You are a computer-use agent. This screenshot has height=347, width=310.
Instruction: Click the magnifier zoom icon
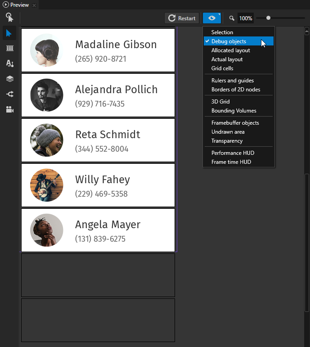tap(232, 18)
